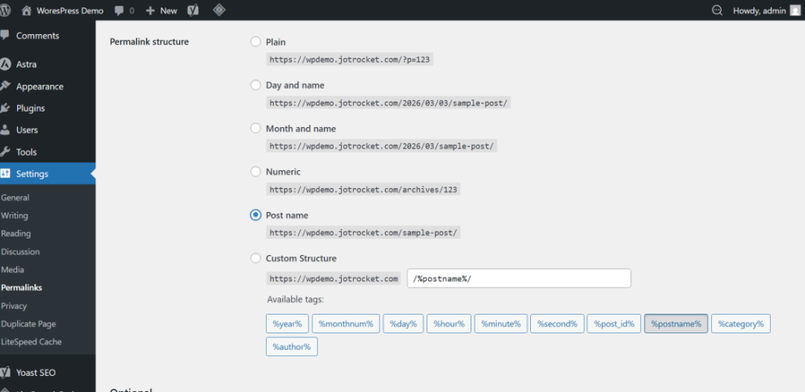The width and height of the screenshot is (805, 392).
Task: Select the Numeric radio button
Action: (x=255, y=171)
